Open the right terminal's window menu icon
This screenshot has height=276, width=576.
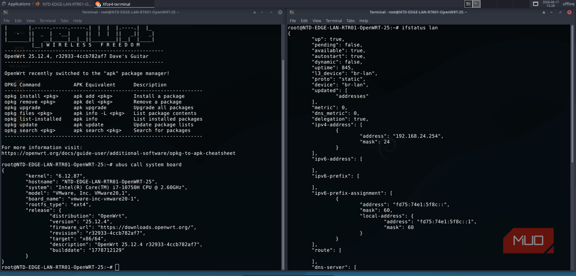click(x=292, y=12)
